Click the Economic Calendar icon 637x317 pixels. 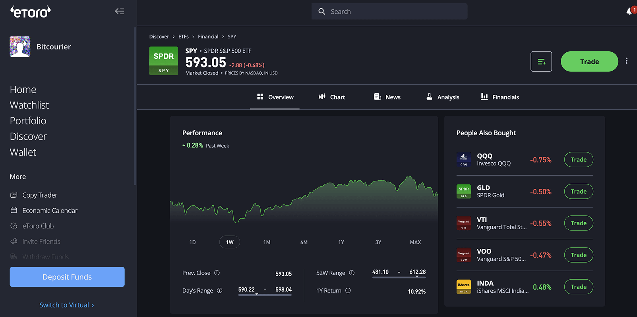(x=14, y=210)
